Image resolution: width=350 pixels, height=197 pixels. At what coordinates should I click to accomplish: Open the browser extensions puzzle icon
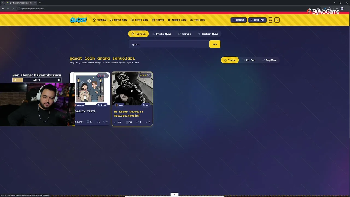(330, 8)
